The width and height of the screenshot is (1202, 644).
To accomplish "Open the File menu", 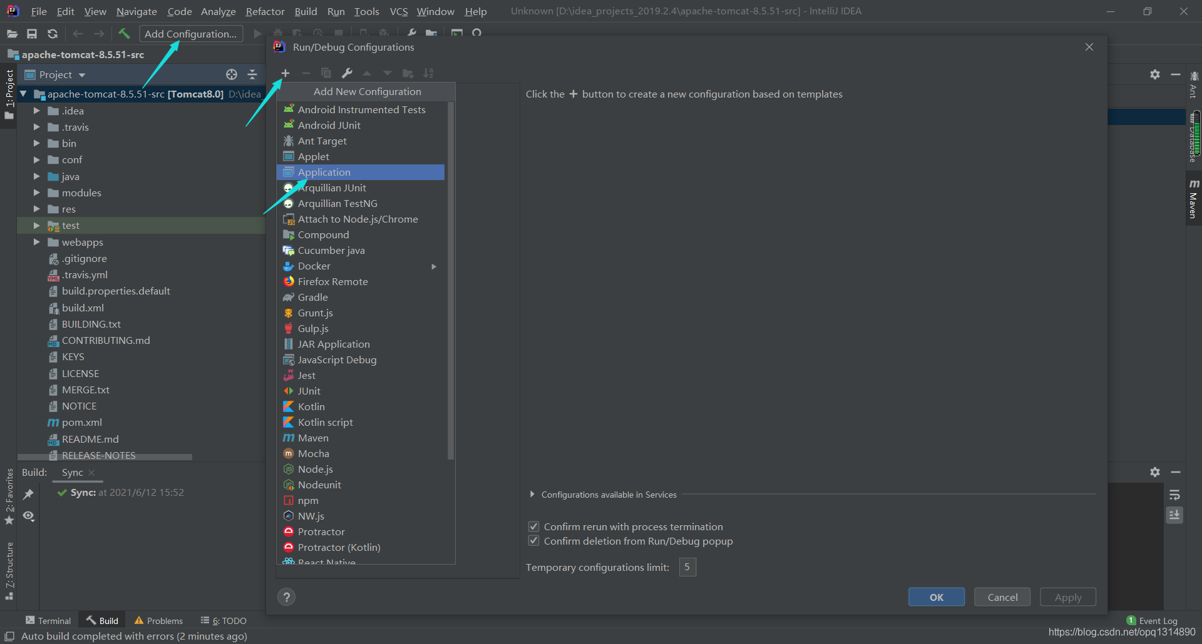I will pyautogui.click(x=39, y=11).
